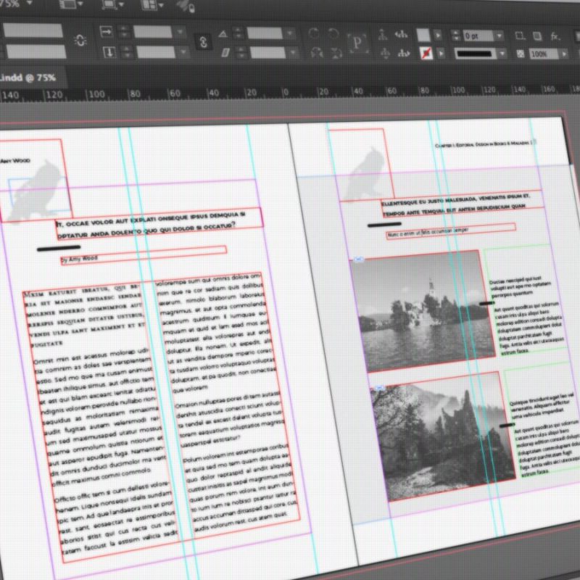Click the P transform preview indicator

click(x=357, y=43)
